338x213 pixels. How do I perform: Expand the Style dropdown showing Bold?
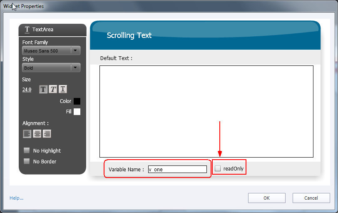pyautogui.click(x=75, y=68)
